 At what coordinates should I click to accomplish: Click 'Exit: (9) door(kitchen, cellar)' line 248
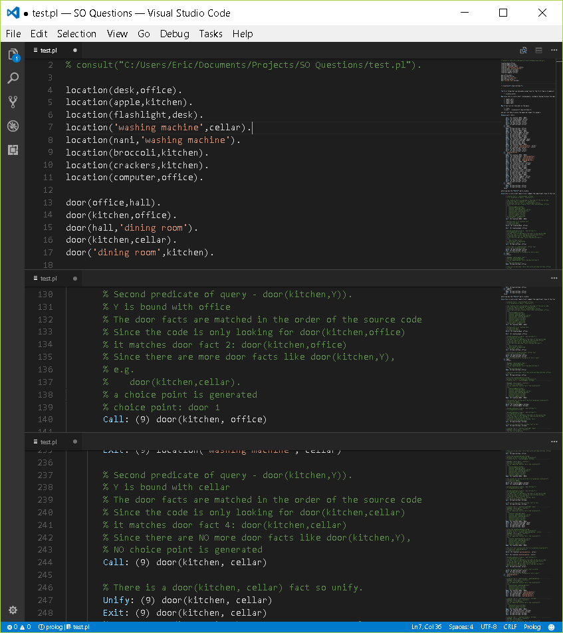click(x=185, y=613)
